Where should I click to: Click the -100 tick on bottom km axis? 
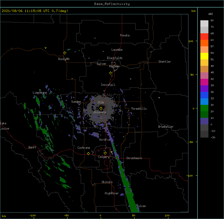coord(32,215)
